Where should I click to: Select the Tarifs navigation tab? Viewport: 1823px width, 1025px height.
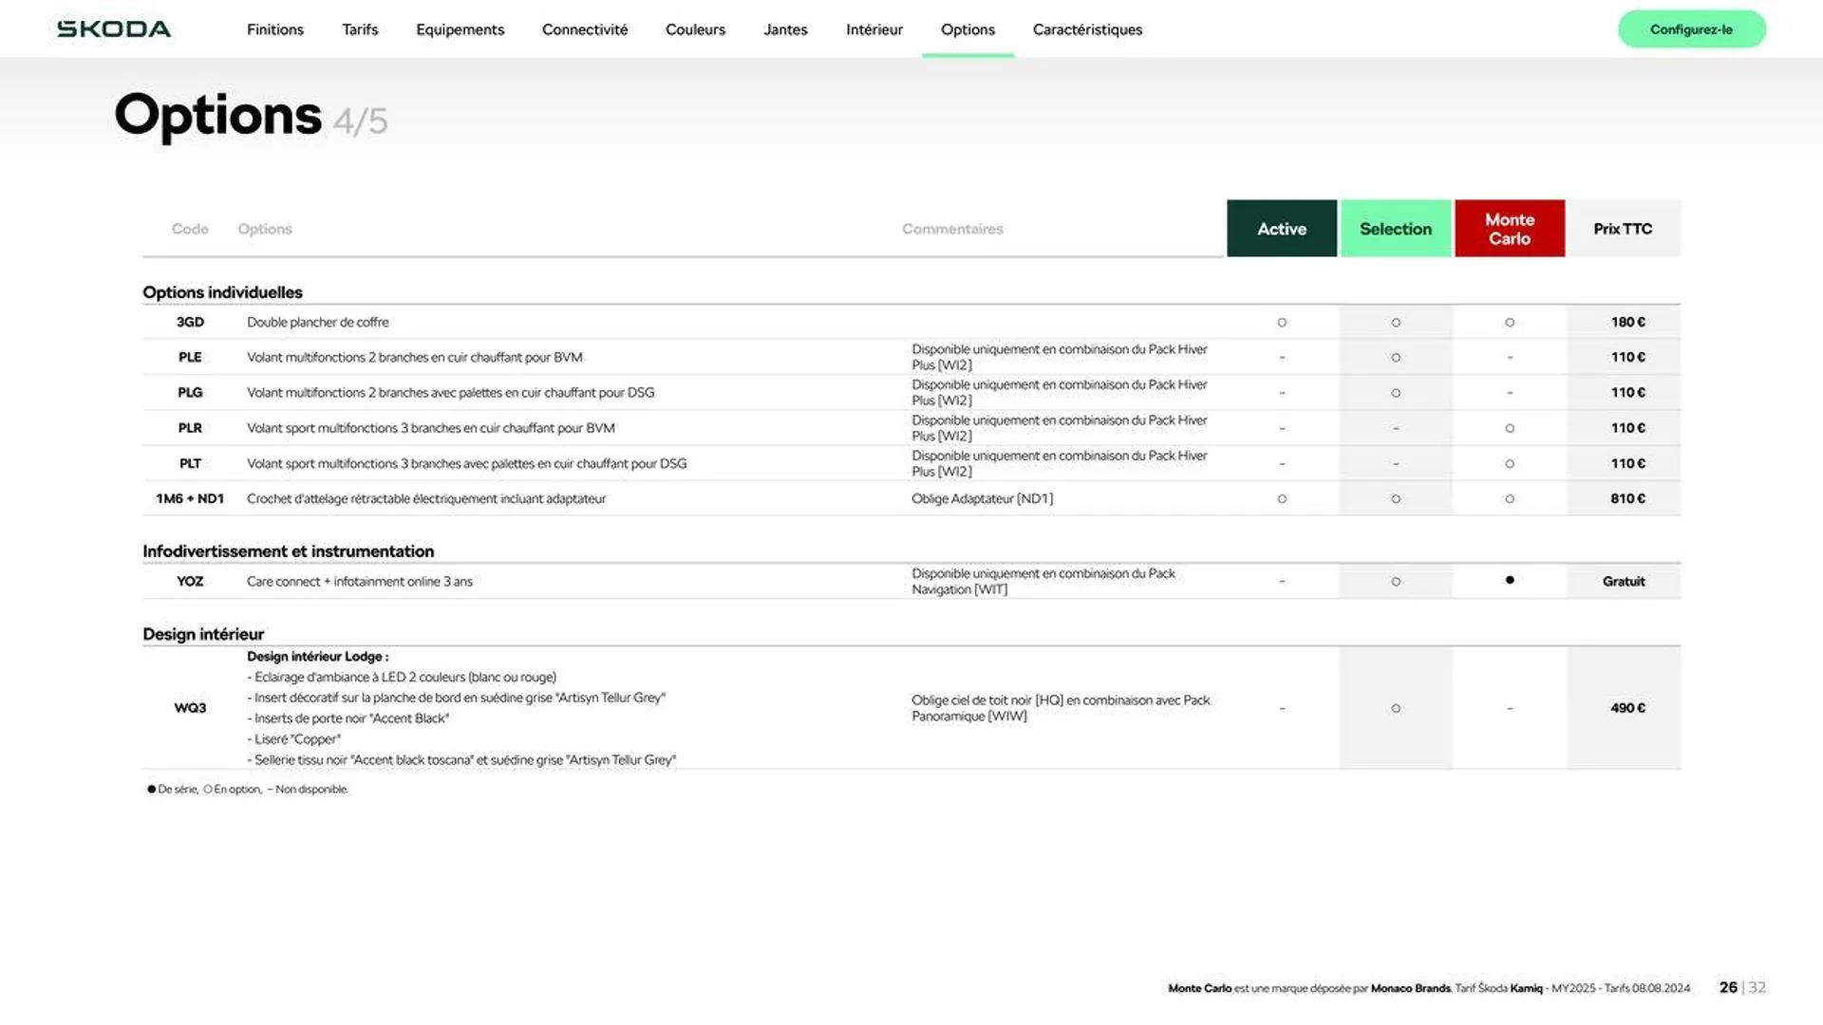coord(359,28)
